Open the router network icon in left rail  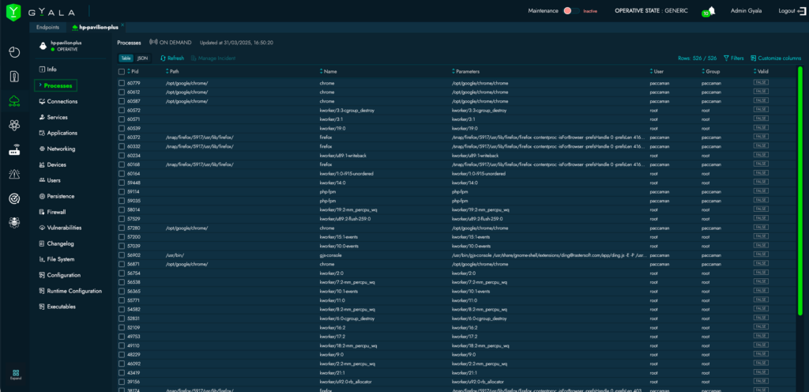point(14,150)
